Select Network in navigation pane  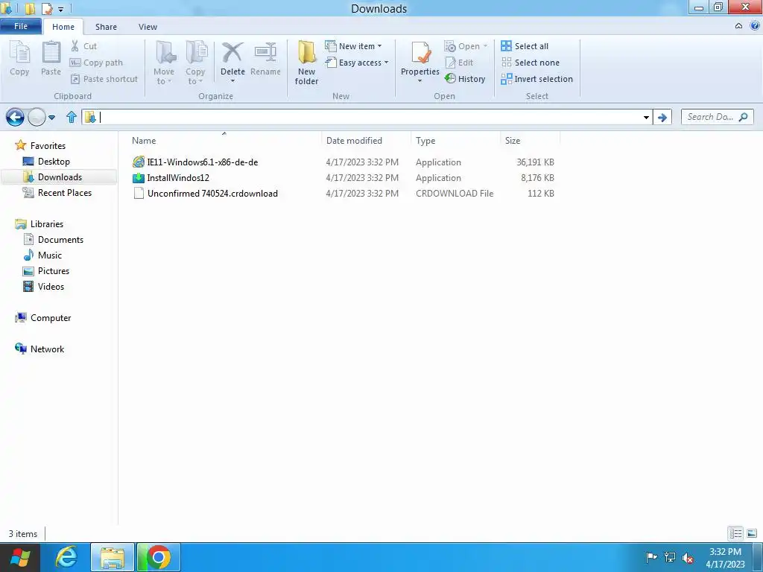[47, 349]
